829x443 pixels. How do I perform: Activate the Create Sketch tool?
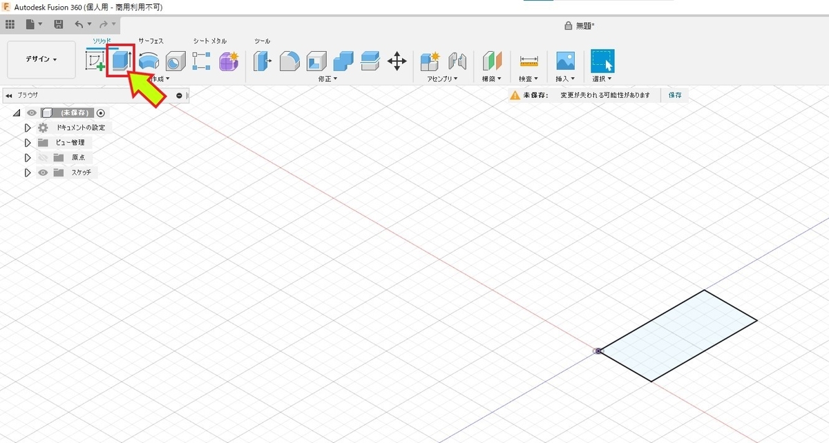[95, 61]
